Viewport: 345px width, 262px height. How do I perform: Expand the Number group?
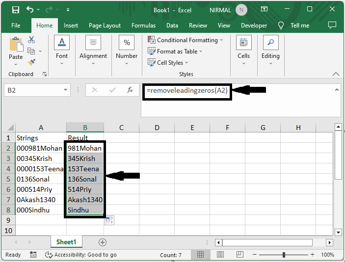(127, 51)
